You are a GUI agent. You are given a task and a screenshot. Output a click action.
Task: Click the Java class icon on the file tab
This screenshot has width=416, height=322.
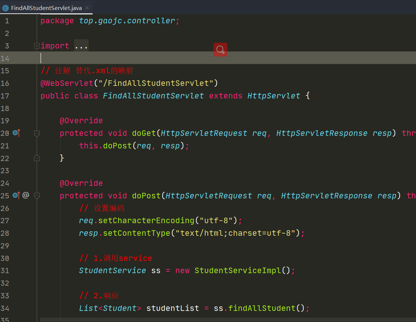tap(6, 7)
